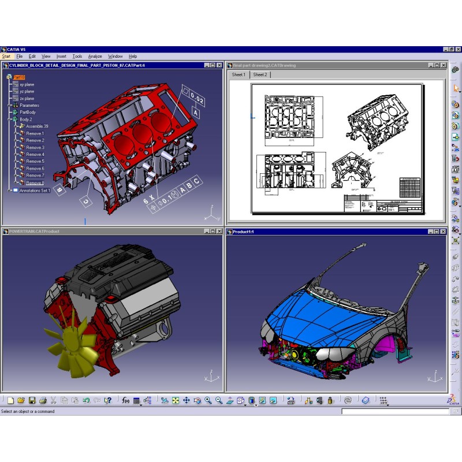The height and width of the screenshot is (462, 462).
Task: Open the View Mode dropdown arrow
Action: [x=256, y=405]
